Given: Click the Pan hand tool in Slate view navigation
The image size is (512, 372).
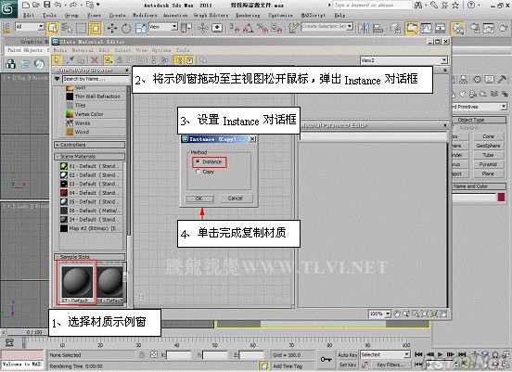Looking at the screenshot, I should click(x=397, y=314).
